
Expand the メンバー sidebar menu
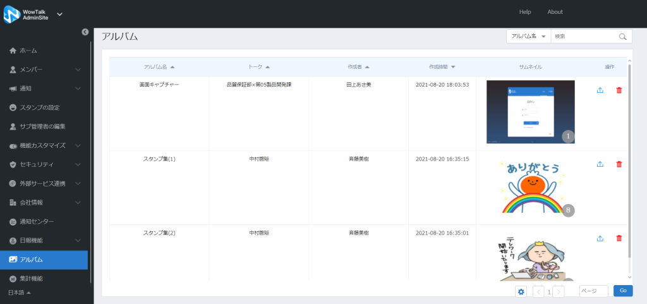point(45,70)
